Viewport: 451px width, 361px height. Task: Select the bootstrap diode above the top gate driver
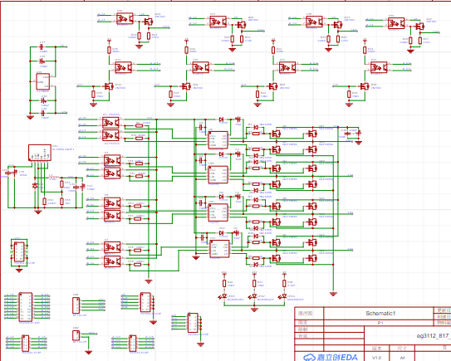pos(221,120)
